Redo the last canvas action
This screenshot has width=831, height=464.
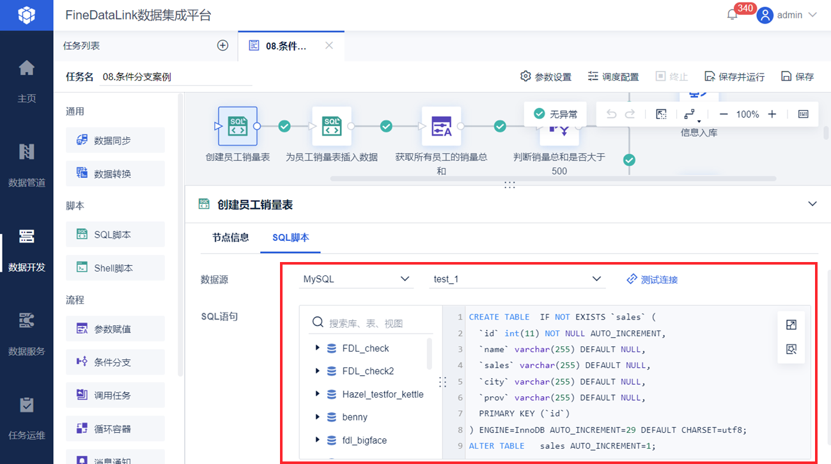[630, 114]
